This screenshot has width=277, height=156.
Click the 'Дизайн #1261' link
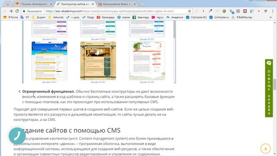(x=49, y=82)
